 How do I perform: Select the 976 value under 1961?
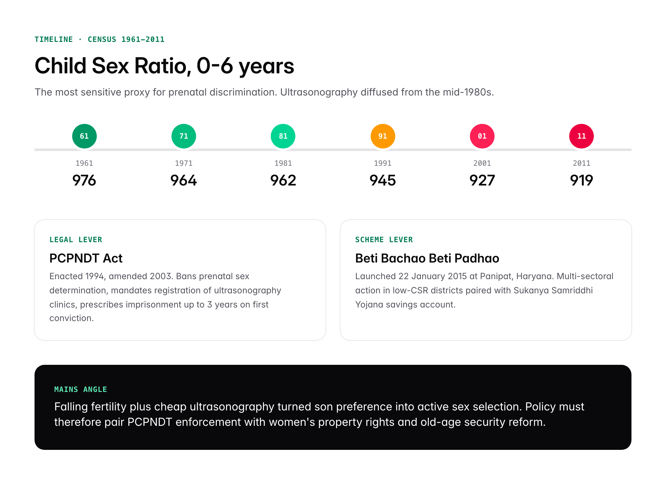point(84,180)
